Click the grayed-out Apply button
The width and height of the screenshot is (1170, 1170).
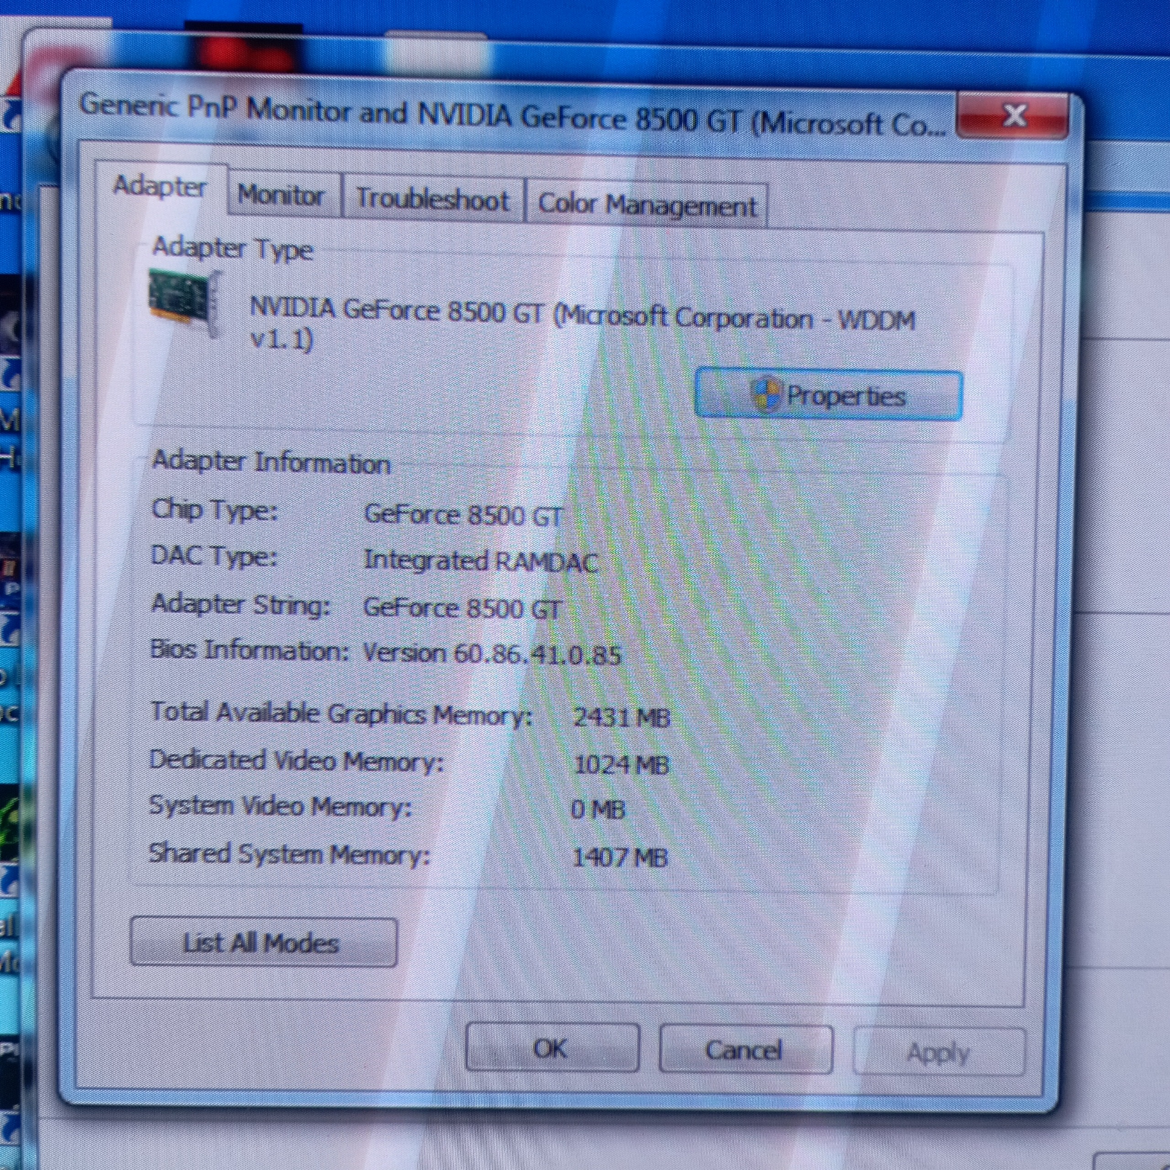click(938, 1053)
